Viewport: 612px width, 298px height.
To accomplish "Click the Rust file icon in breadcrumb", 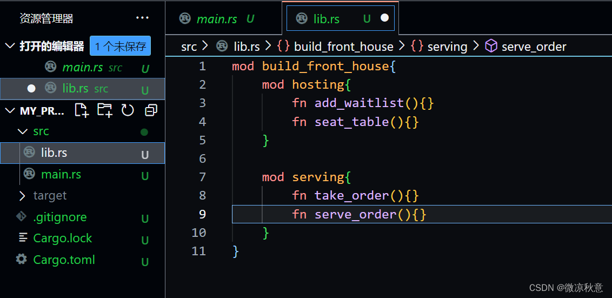I will (222, 47).
